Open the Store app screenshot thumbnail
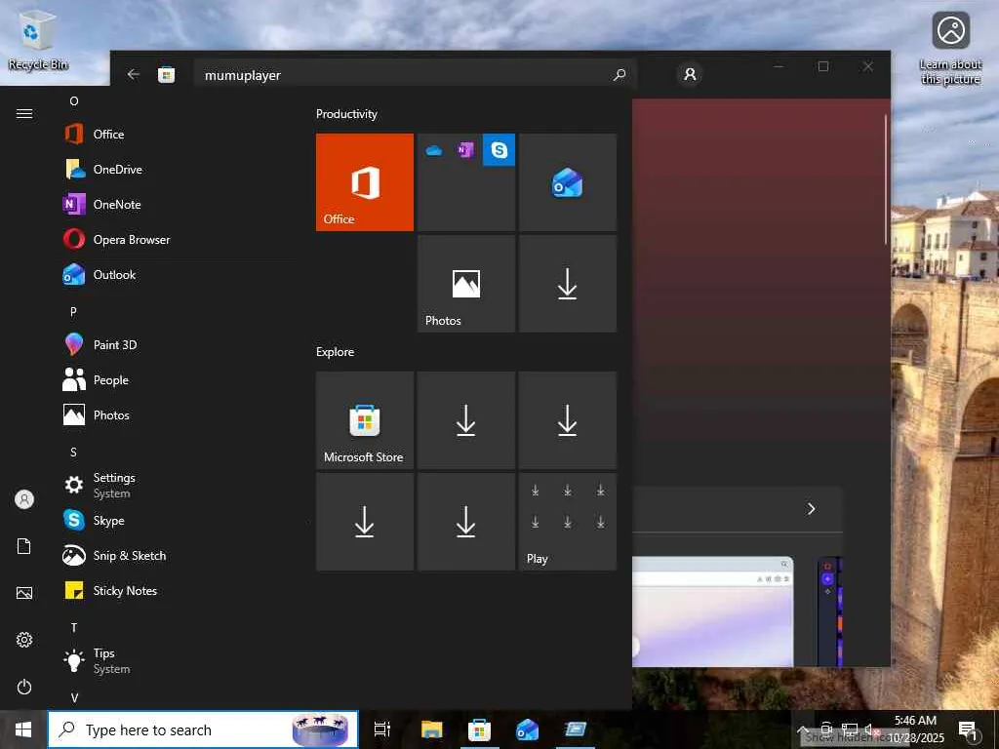 click(713, 611)
